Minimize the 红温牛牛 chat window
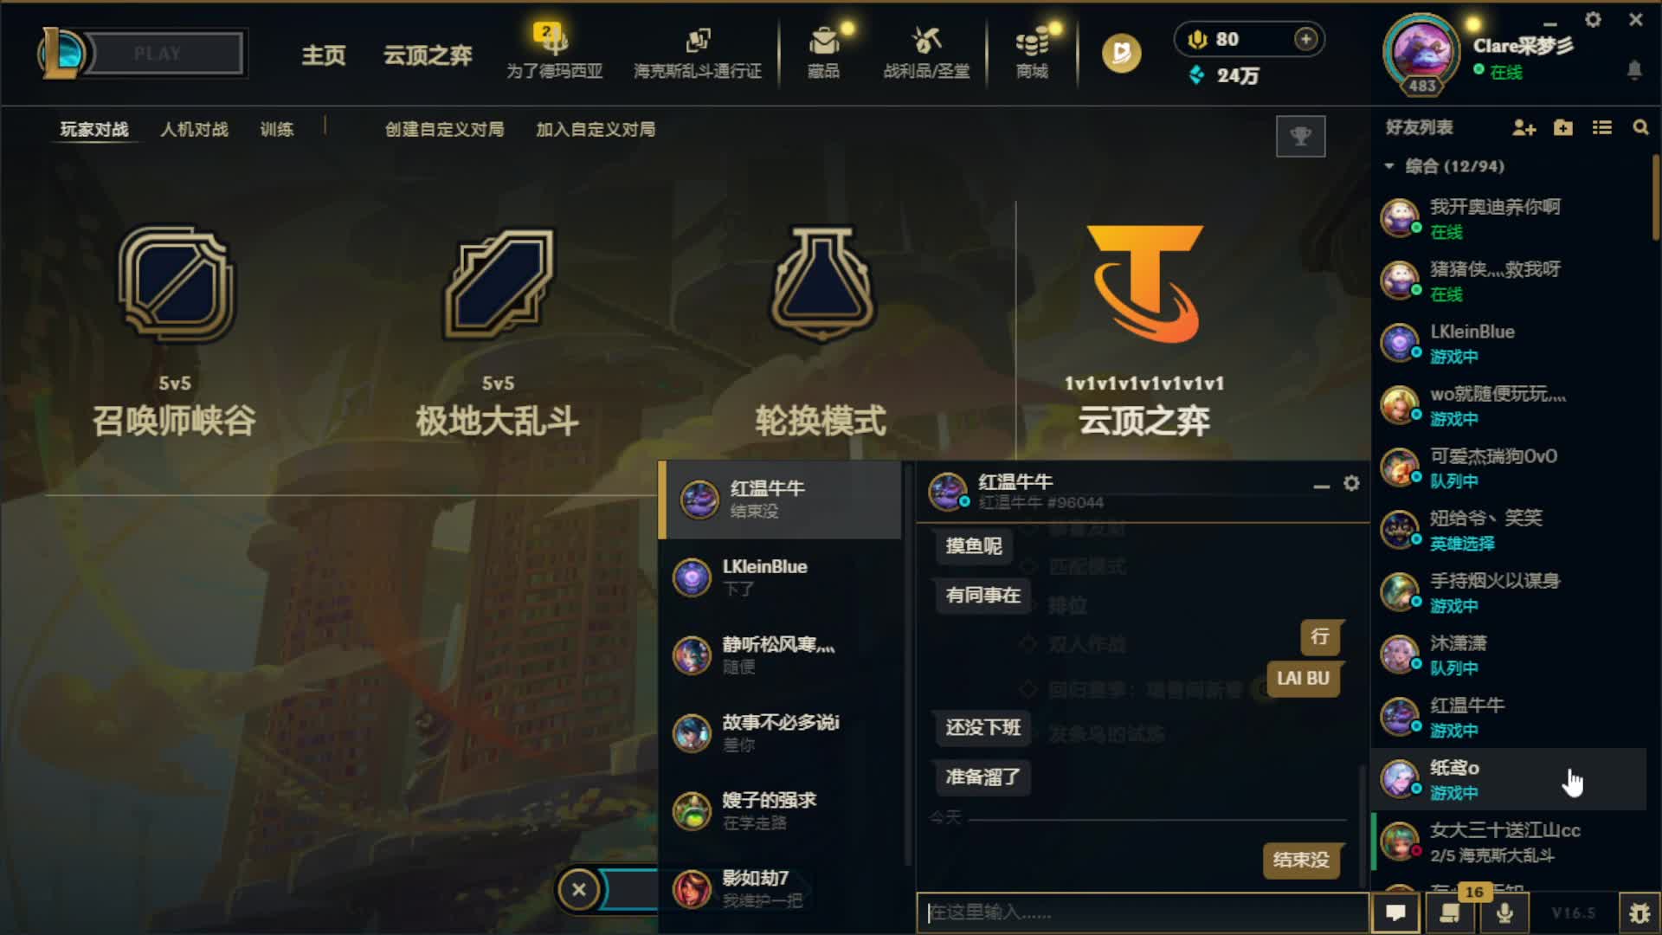1662x935 pixels. pos(1321,487)
